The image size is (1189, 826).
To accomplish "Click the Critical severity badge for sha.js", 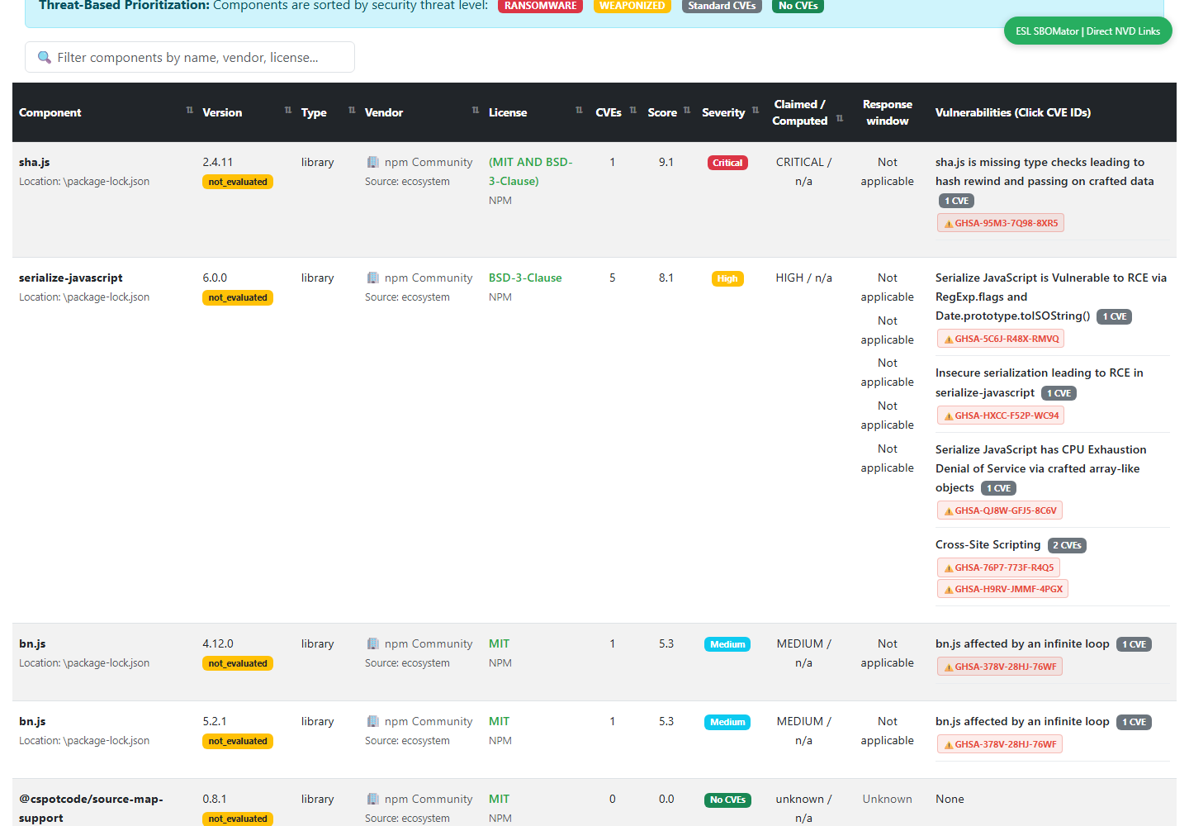I will (727, 163).
